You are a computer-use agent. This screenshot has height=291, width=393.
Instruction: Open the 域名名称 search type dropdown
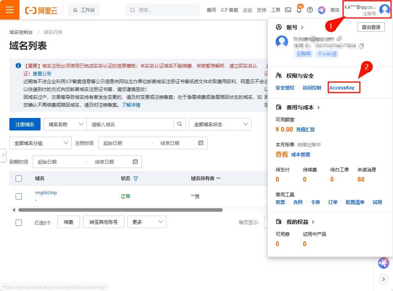pyautogui.click(x=65, y=124)
